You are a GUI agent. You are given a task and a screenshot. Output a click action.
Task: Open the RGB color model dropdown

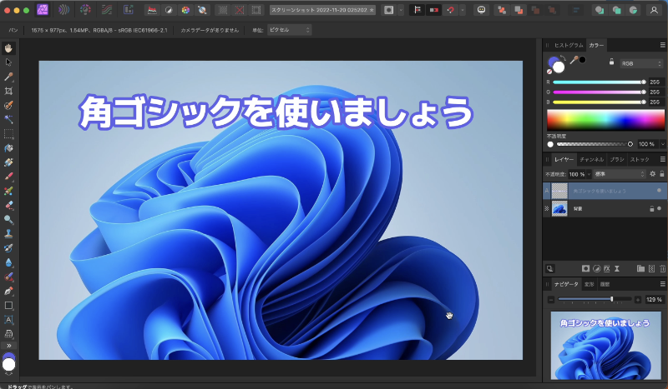coord(641,63)
